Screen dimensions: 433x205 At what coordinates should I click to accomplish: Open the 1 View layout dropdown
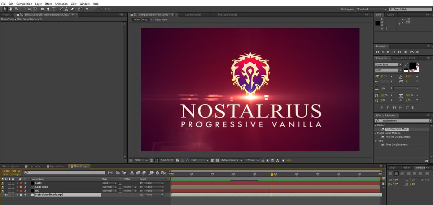pyautogui.click(x=252, y=160)
